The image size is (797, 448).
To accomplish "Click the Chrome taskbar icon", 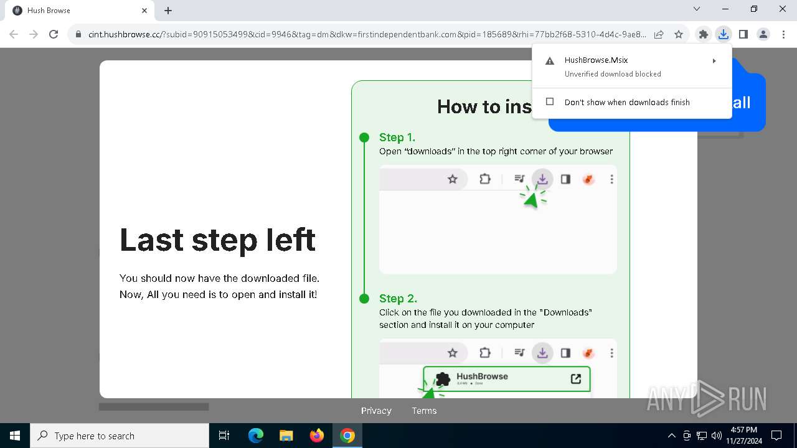I will coord(347,436).
